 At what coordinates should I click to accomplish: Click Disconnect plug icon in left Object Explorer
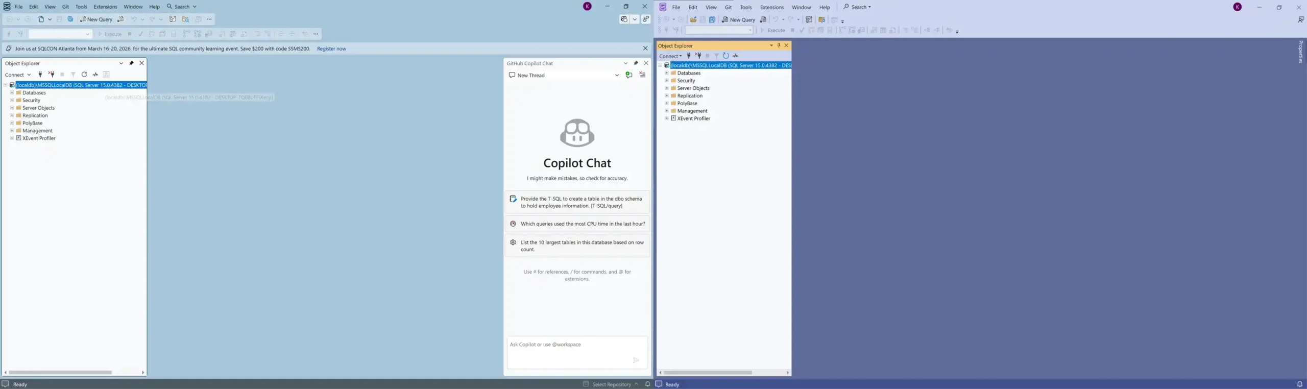[x=51, y=75]
